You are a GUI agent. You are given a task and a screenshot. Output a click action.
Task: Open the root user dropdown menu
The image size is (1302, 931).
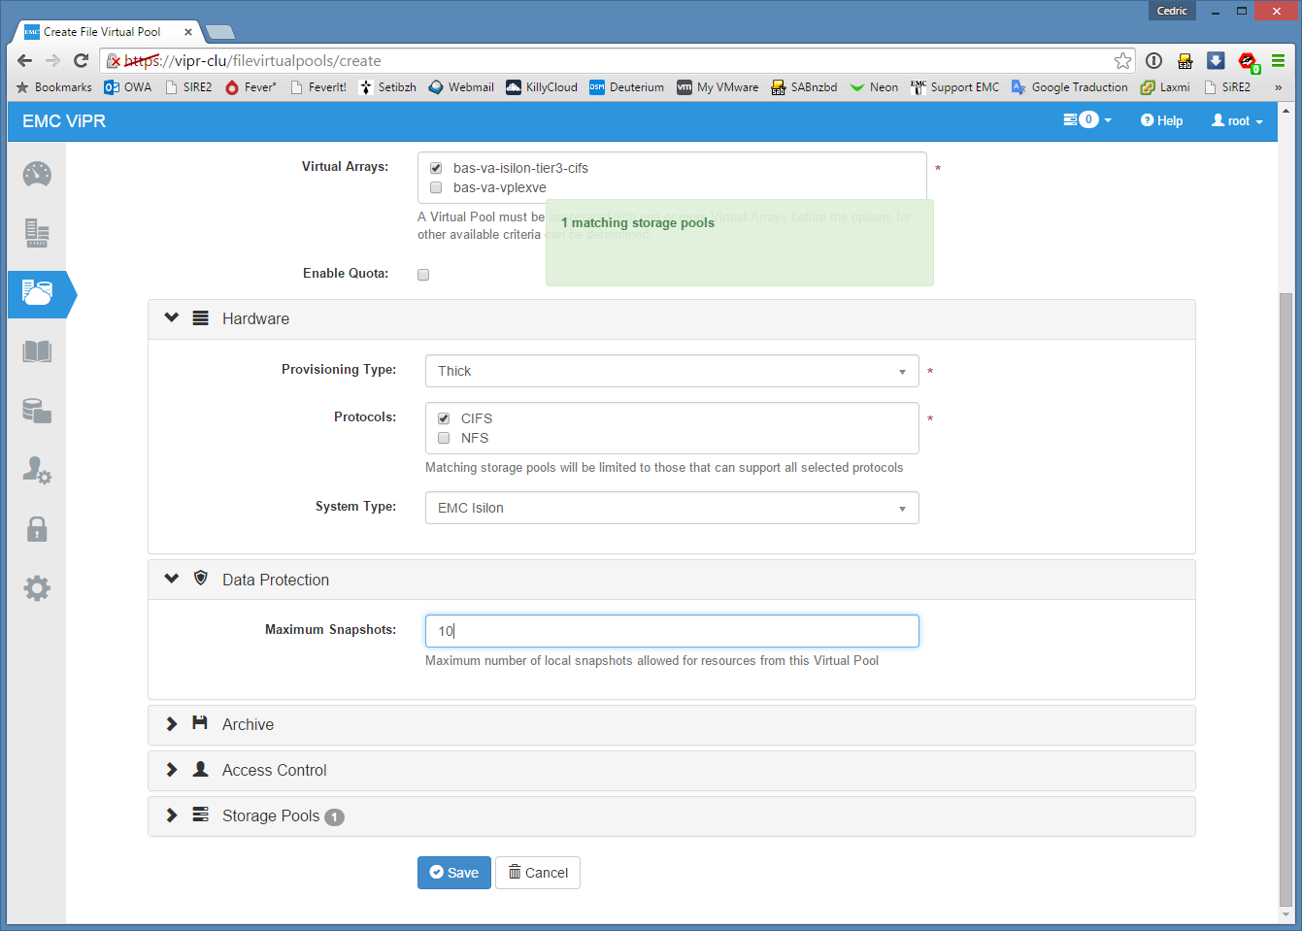point(1237,120)
